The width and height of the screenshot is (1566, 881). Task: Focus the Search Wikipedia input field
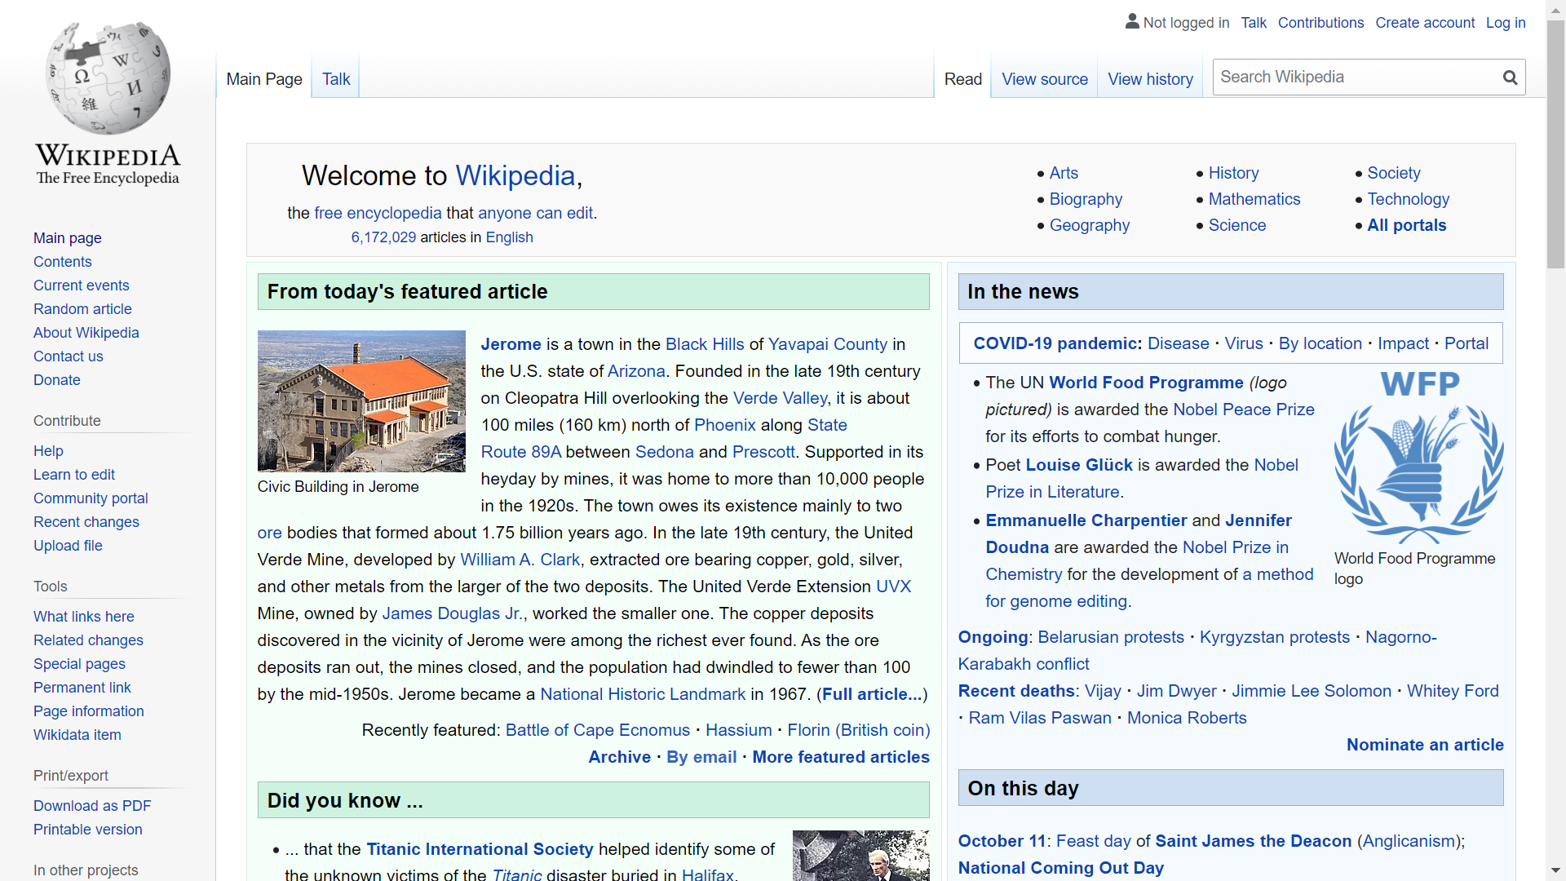point(1354,77)
